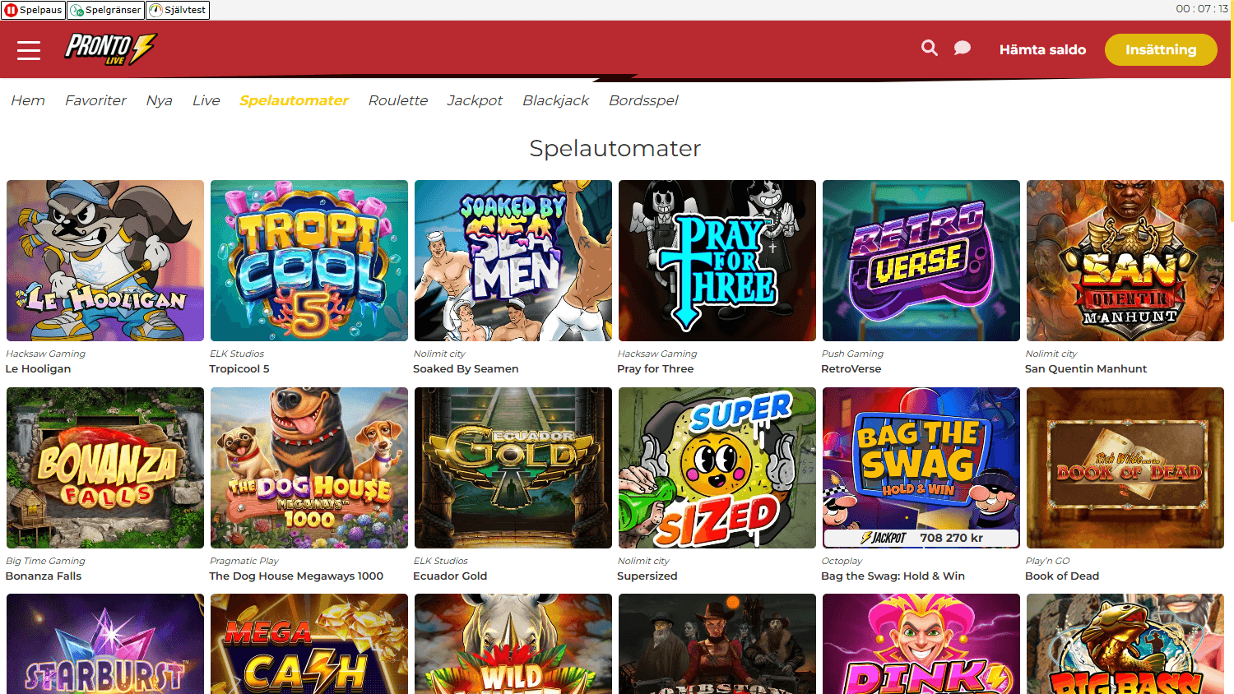The height and width of the screenshot is (694, 1234).
Task: Click the Soaked By Seamen title
Action: pos(466,368)
